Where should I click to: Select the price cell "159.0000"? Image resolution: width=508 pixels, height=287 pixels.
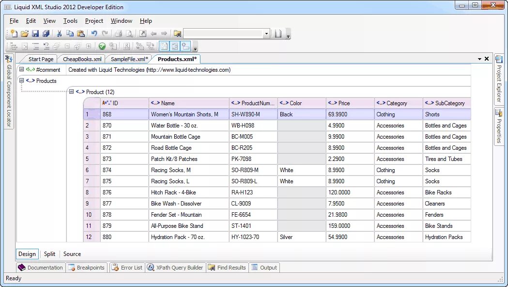(x=350, y=226)
